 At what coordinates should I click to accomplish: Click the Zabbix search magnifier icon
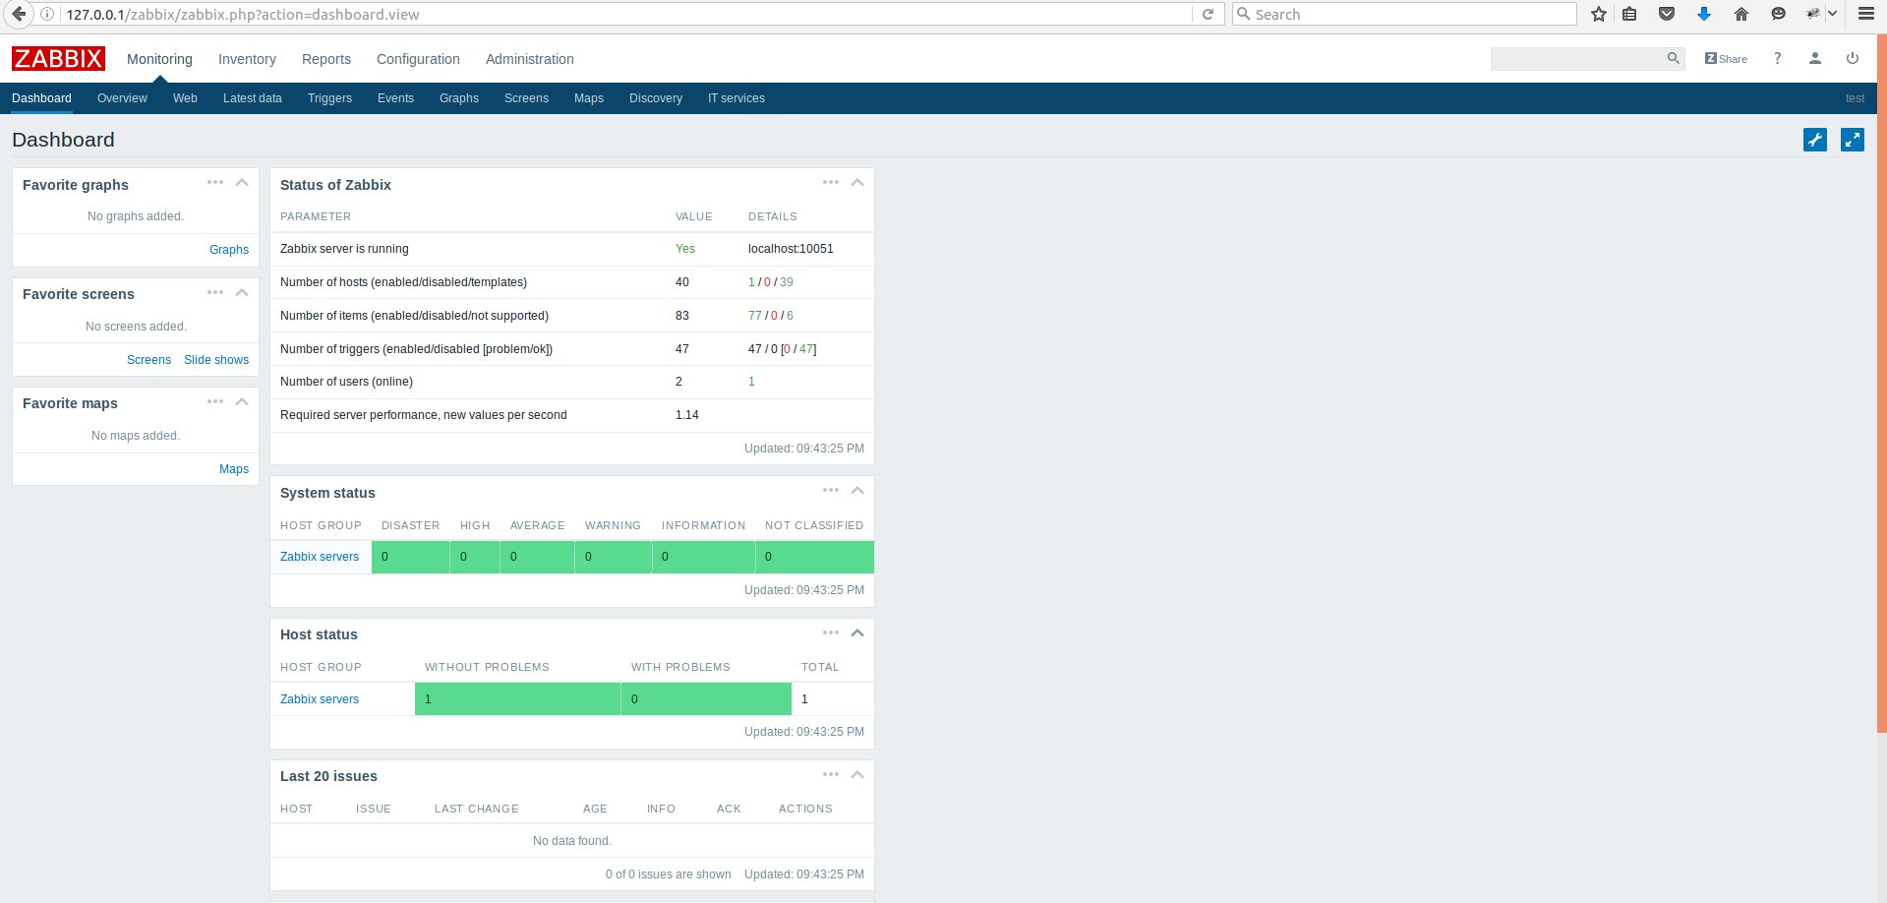pyautogui.click(x=1673, y=58)
